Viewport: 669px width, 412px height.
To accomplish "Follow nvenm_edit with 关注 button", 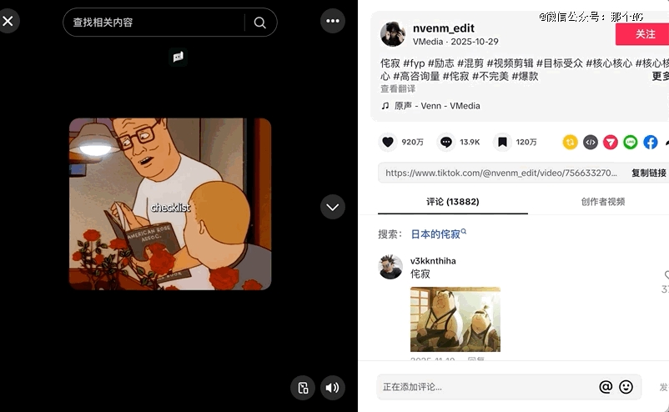I will coord(642,34).
